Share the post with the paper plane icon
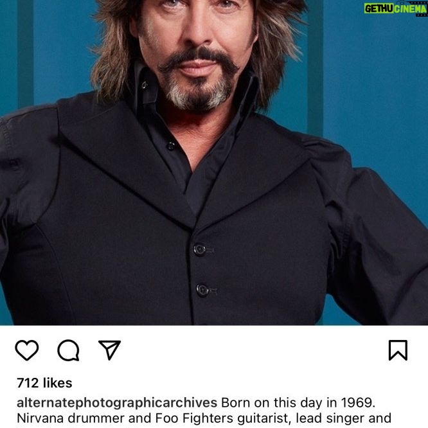 110,350
